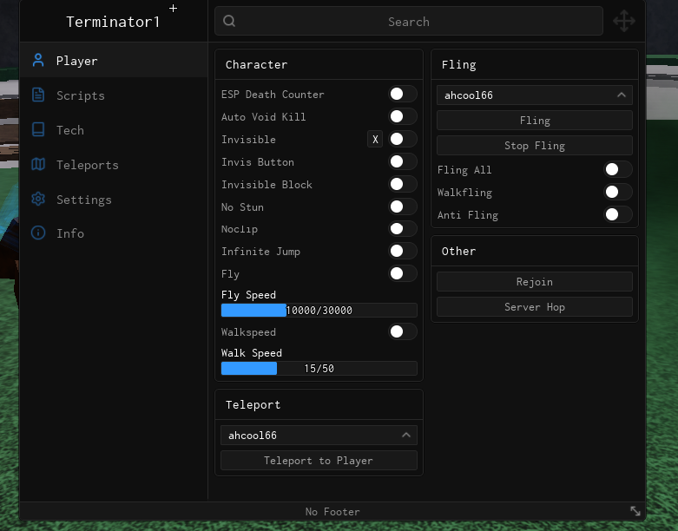Click the resize arrow icon in footer
This screenshot has height=531, width=678.
tap(635, 511)
